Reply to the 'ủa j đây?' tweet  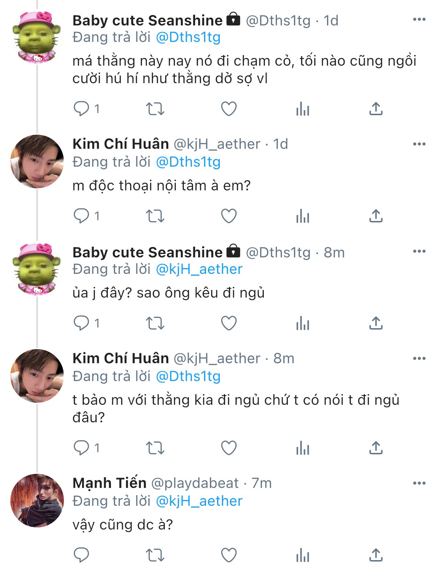(81, 323)
